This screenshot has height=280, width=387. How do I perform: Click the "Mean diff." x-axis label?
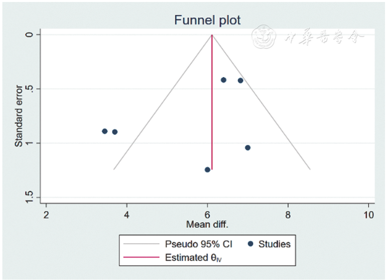click(207, 224)
